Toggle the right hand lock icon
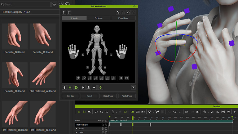 [x=111, y=55]
